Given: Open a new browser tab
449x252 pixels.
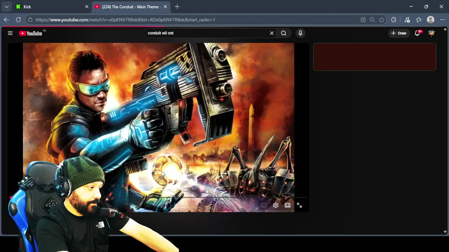Looking at the screenshot, I should (x=177, y=7).
